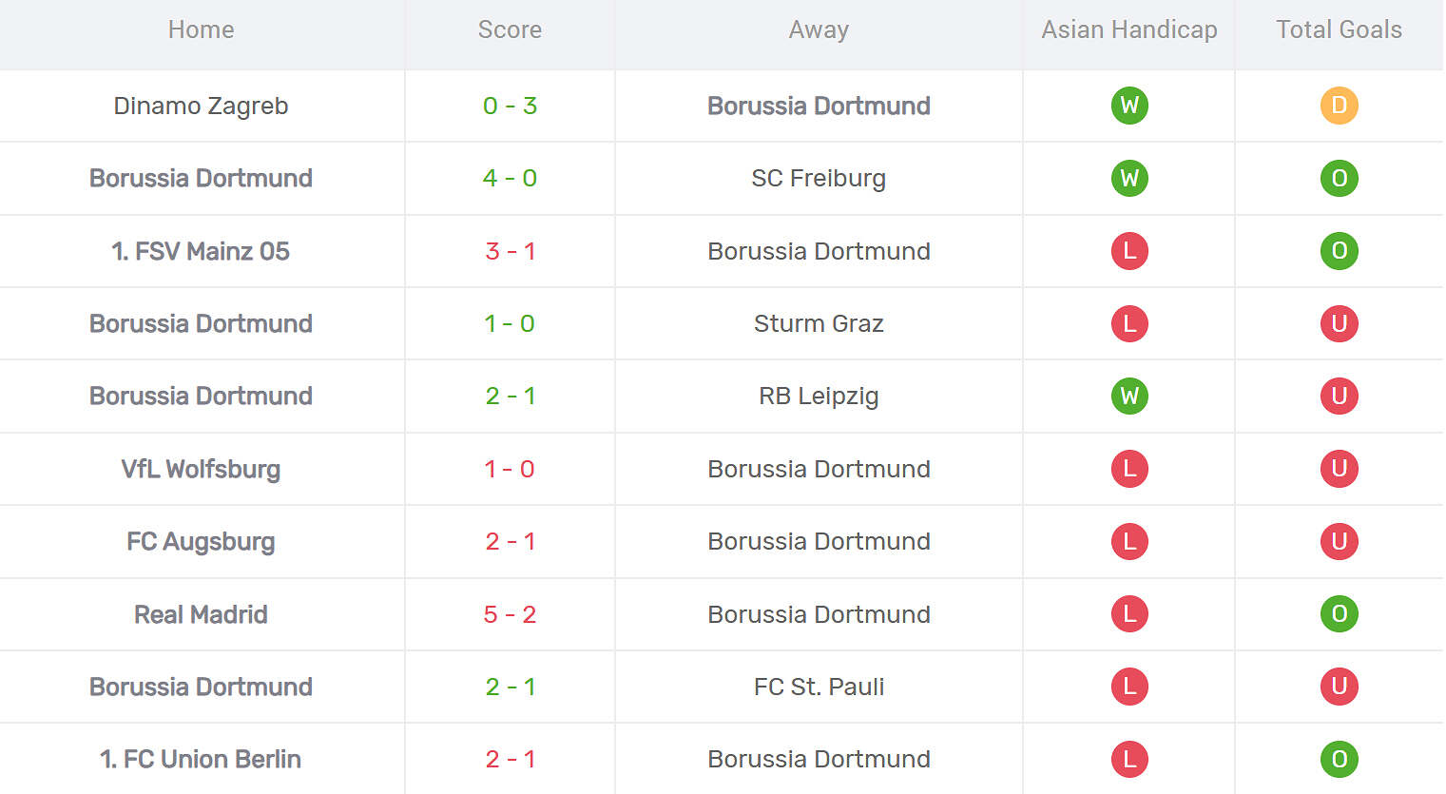Click the red L badge in Mainz 05 row
Image resolution: width=1446 pixels, height=794 pixels.
tap(1129, 251)
